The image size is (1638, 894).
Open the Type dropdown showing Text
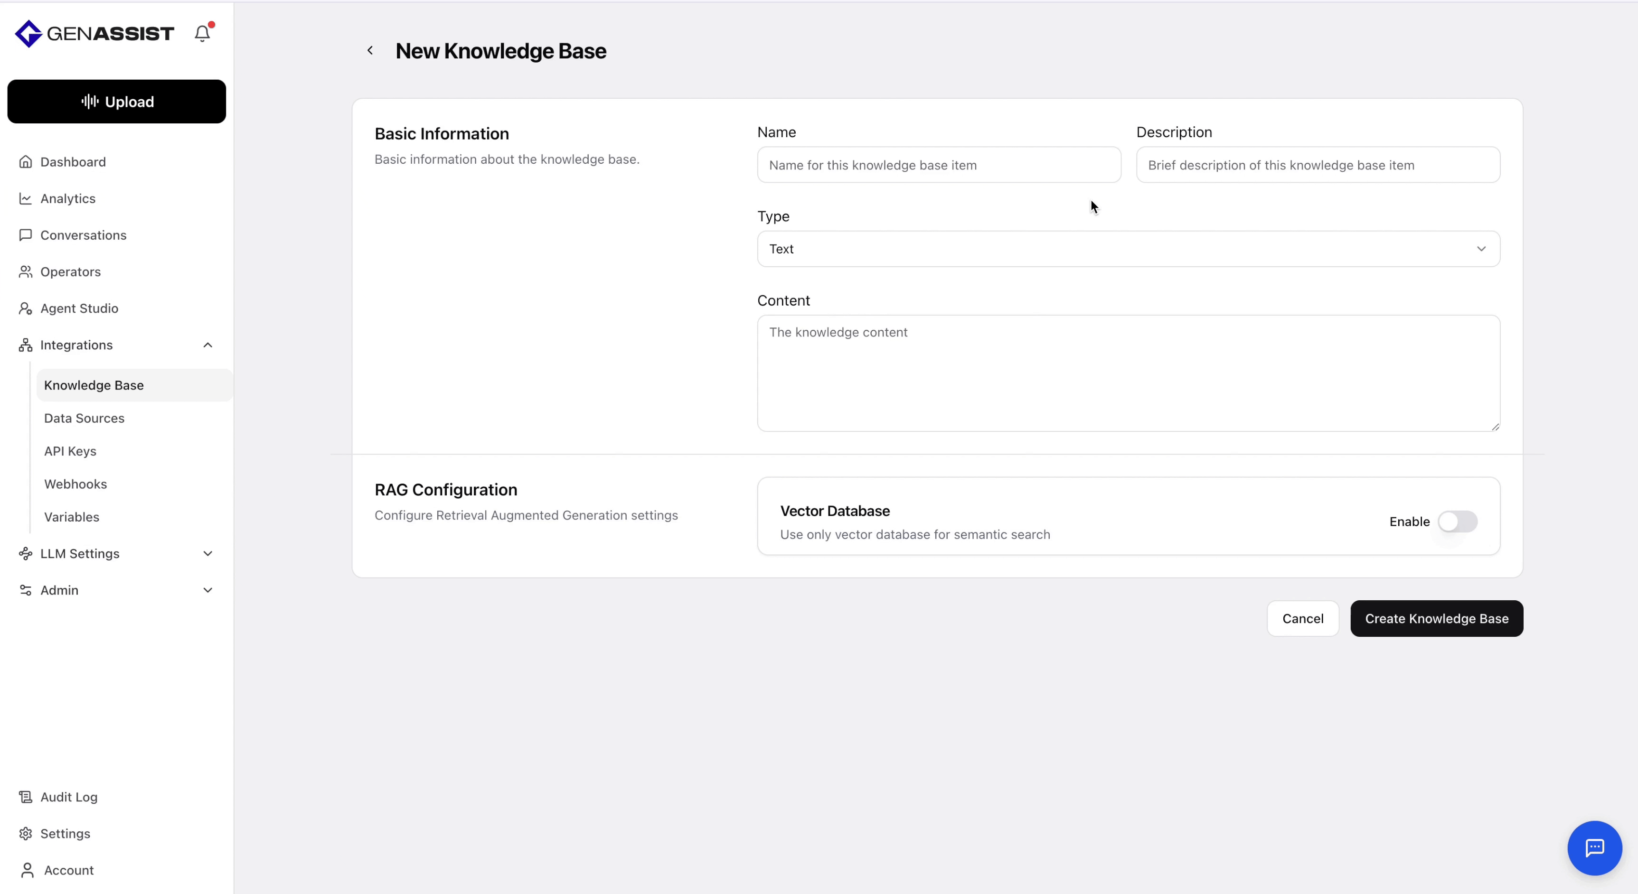[x=1128, y=249]
